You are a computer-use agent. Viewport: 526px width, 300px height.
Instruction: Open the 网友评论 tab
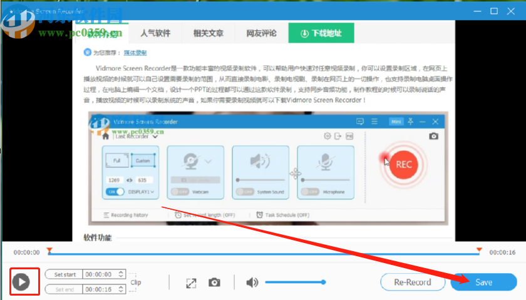[x=261, y=33]
